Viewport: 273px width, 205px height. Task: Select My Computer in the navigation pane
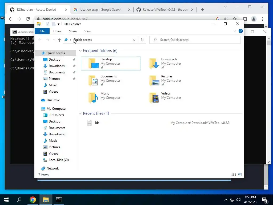tap(57, 109)
